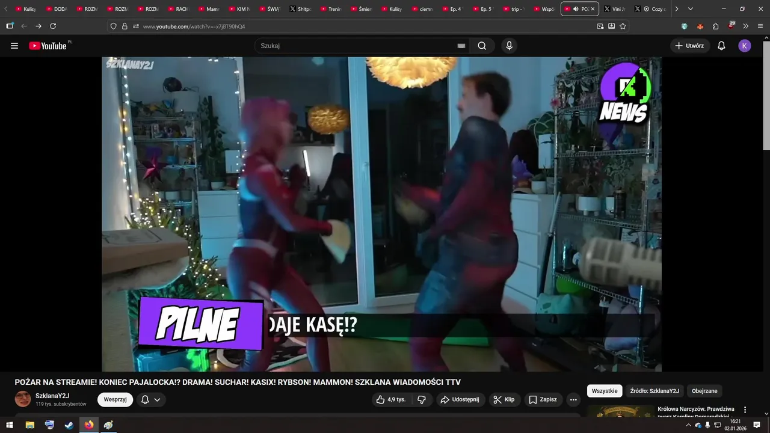Switch to the Ep. 4 tab

point(454,9)
